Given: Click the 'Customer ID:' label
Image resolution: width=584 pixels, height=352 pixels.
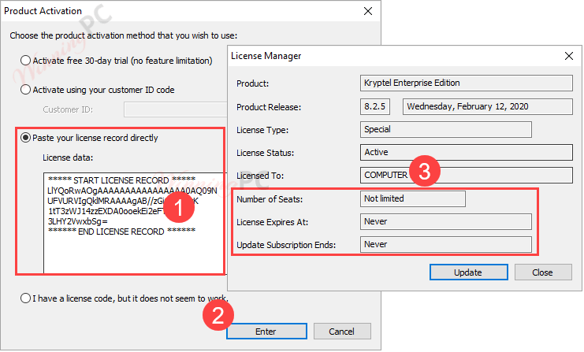Looking at the screenshot, I should point(68,109).
